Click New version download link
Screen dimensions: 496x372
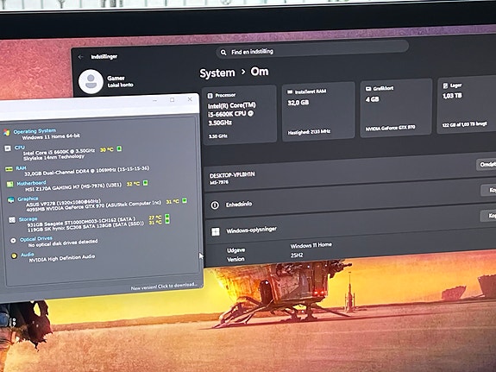[x=164, y=287]
